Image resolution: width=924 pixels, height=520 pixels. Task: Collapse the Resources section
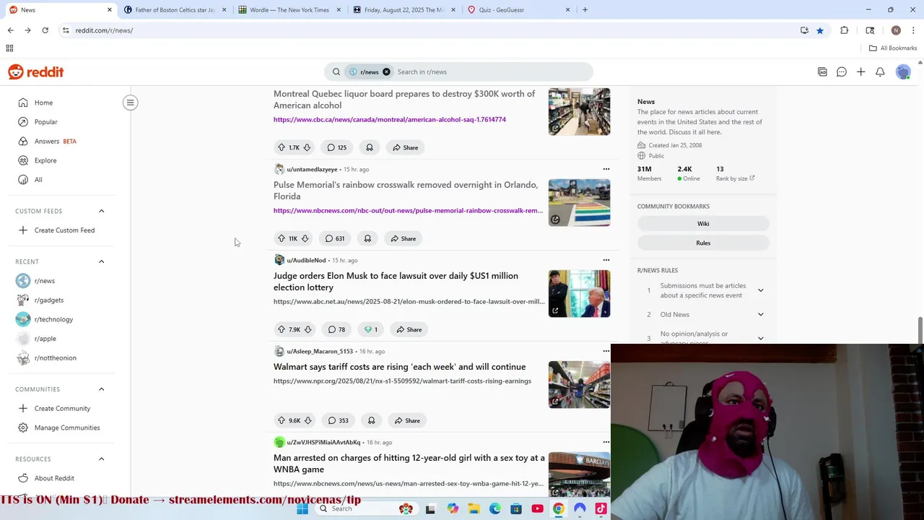tap(101, 459)
